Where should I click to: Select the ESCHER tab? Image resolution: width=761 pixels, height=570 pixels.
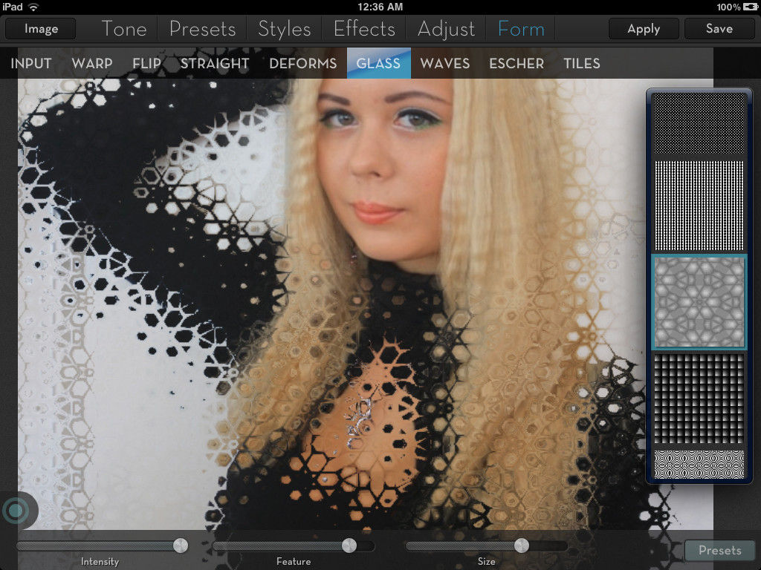coord(516,63)
